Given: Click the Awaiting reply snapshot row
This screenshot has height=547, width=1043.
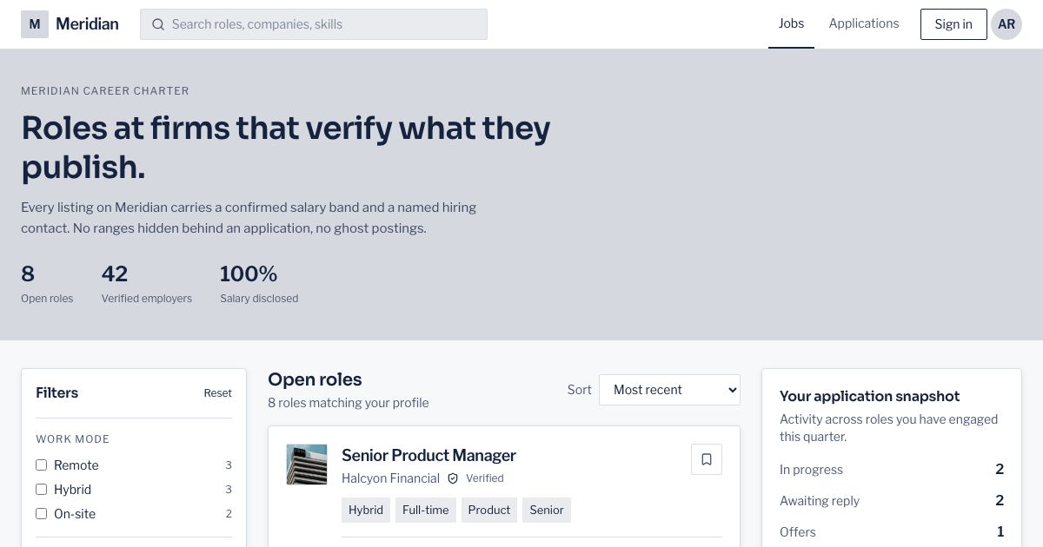Looking at the screenshot, I should [x=892, y=501].
